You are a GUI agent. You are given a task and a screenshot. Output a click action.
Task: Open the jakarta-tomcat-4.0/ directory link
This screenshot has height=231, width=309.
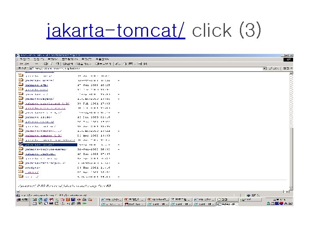click(x=43, y=136)
